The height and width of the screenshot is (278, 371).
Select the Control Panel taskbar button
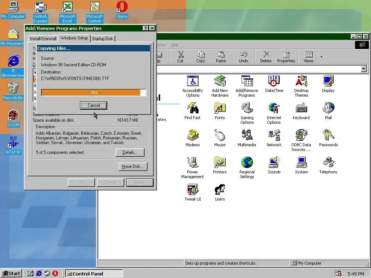pos(94,274)
